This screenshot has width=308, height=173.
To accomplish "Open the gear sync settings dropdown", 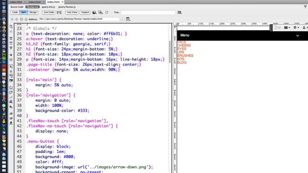I will [x=296, y=28].
